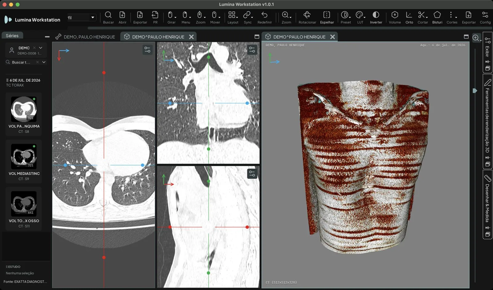
Task: Click the Mover mouse tool
Action: [x=215, y=18]
